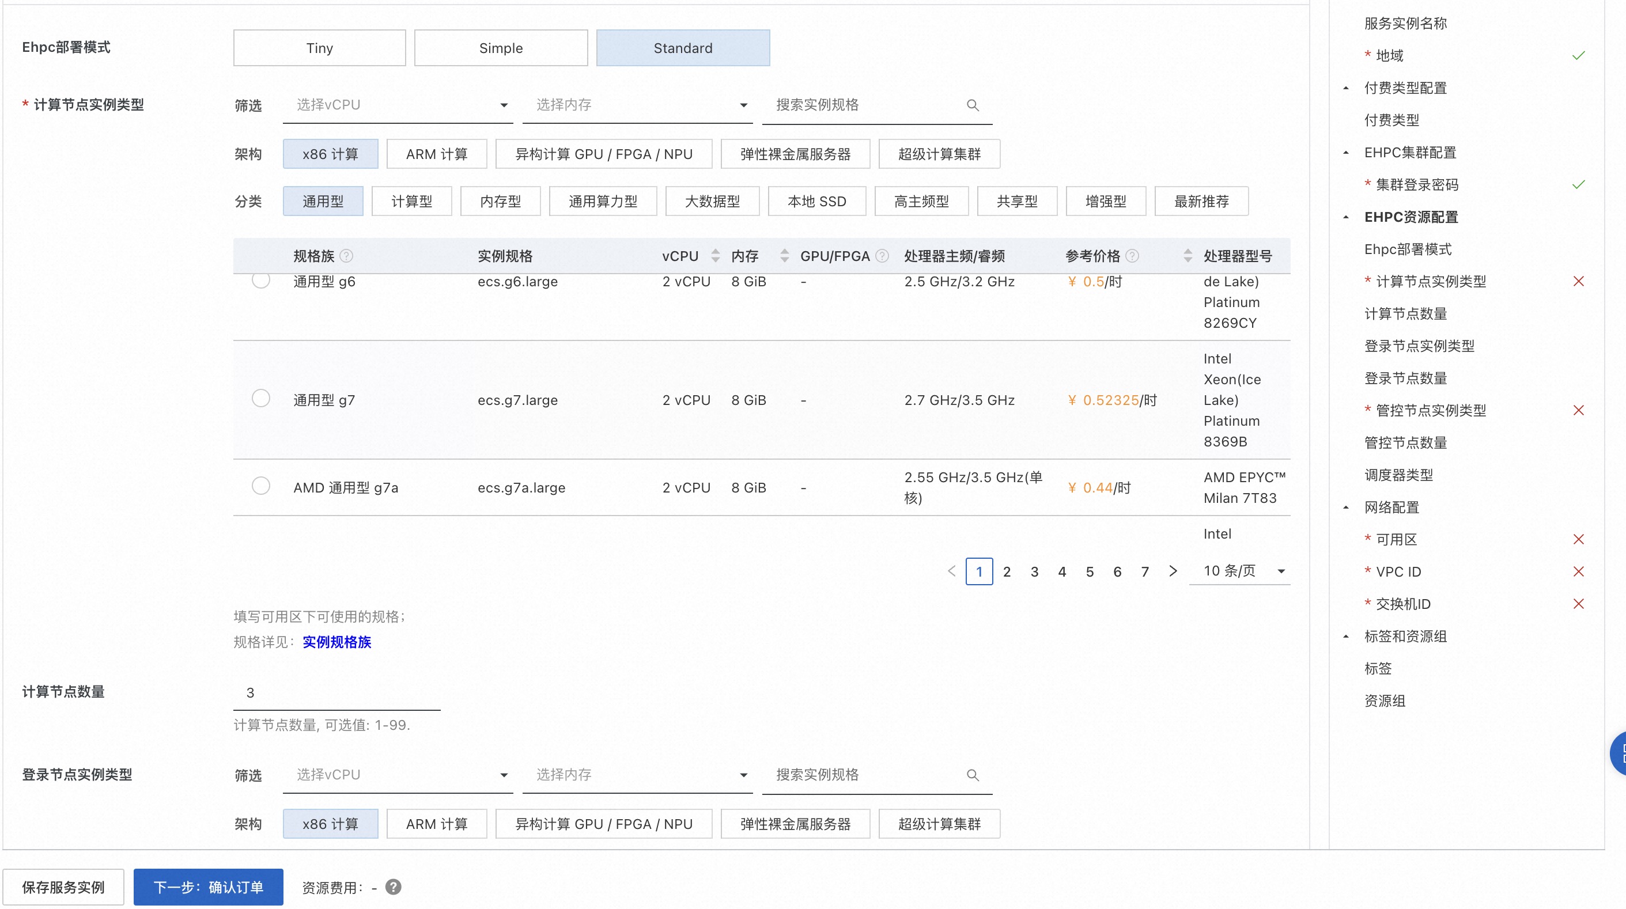Select ARM 计算 architecture for compute node
Viewport: 1626px width, 909px height.
tap(437, 154)
